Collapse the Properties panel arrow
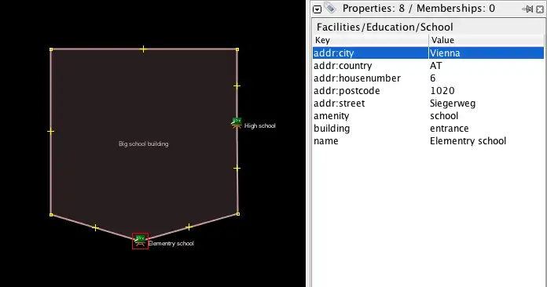 pos(317,9)
